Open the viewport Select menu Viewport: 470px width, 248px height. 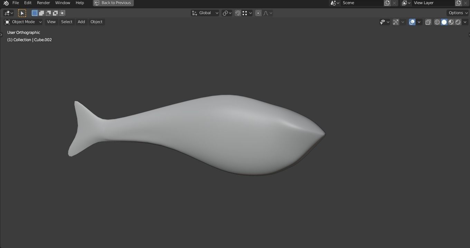(67, 22)
